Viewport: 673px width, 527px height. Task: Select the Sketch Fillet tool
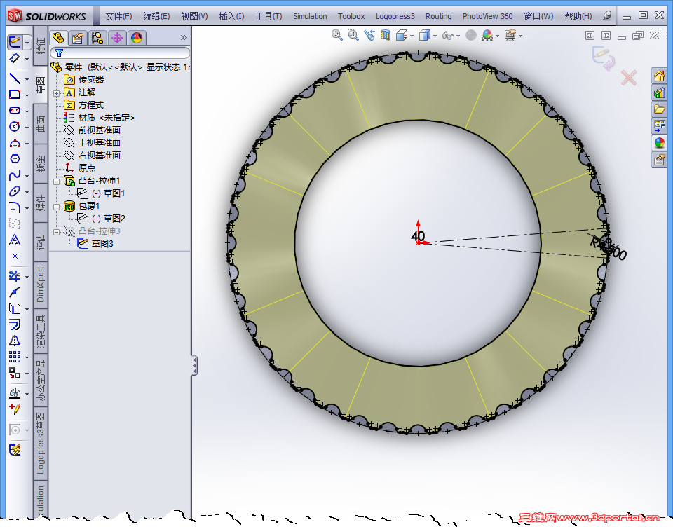(x=15, y=207)
